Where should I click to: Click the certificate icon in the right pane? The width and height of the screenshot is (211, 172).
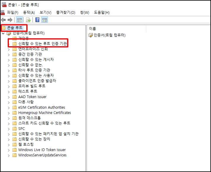pyautogui.click(x=90, y=35)
